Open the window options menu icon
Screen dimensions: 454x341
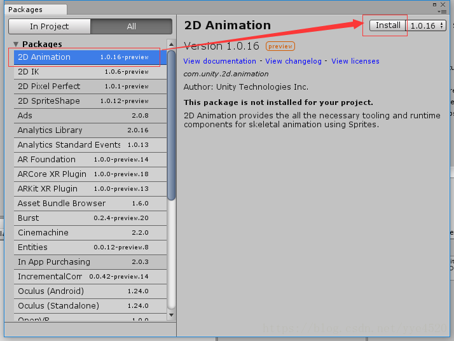[x=442, y=11]
